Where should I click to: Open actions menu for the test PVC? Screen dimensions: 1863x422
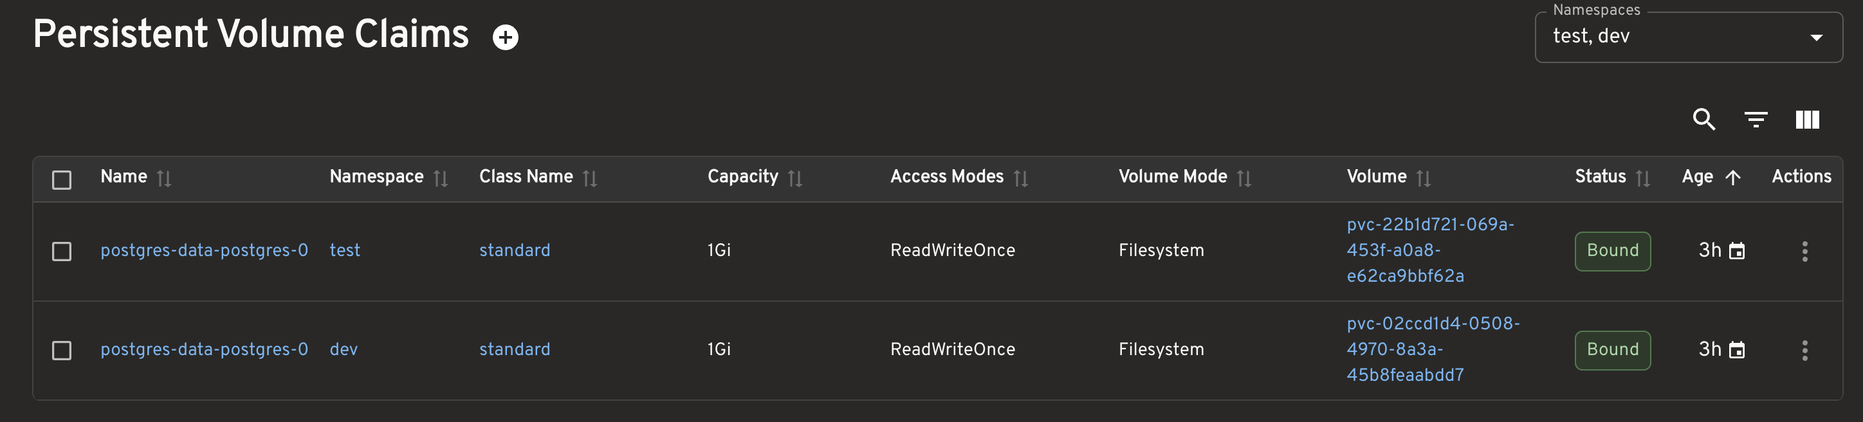pyautogui.click(x=1804, y=251)
